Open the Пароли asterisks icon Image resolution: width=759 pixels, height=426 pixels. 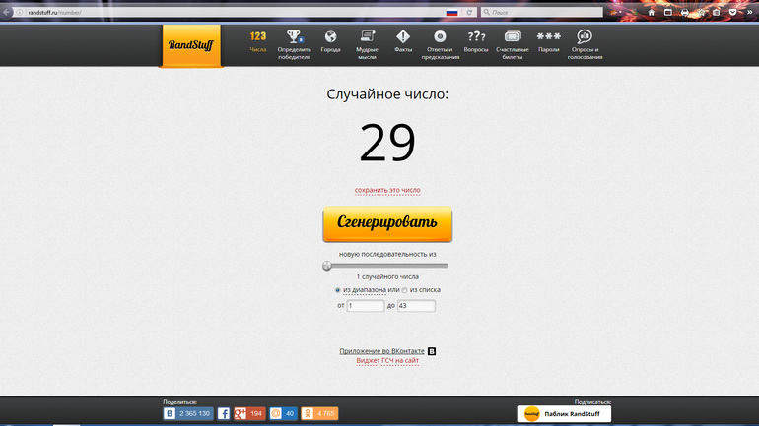point(548,37)
